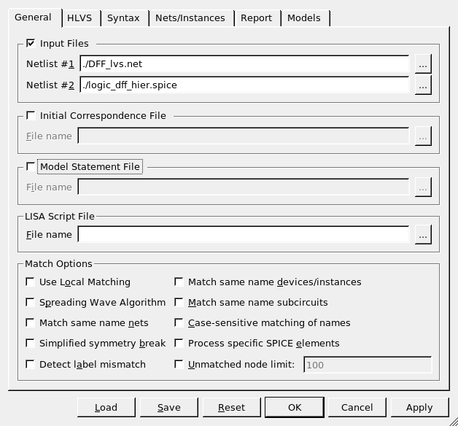458x426 pixels.
Task: Select the Report tab
Action: (256, 18)
